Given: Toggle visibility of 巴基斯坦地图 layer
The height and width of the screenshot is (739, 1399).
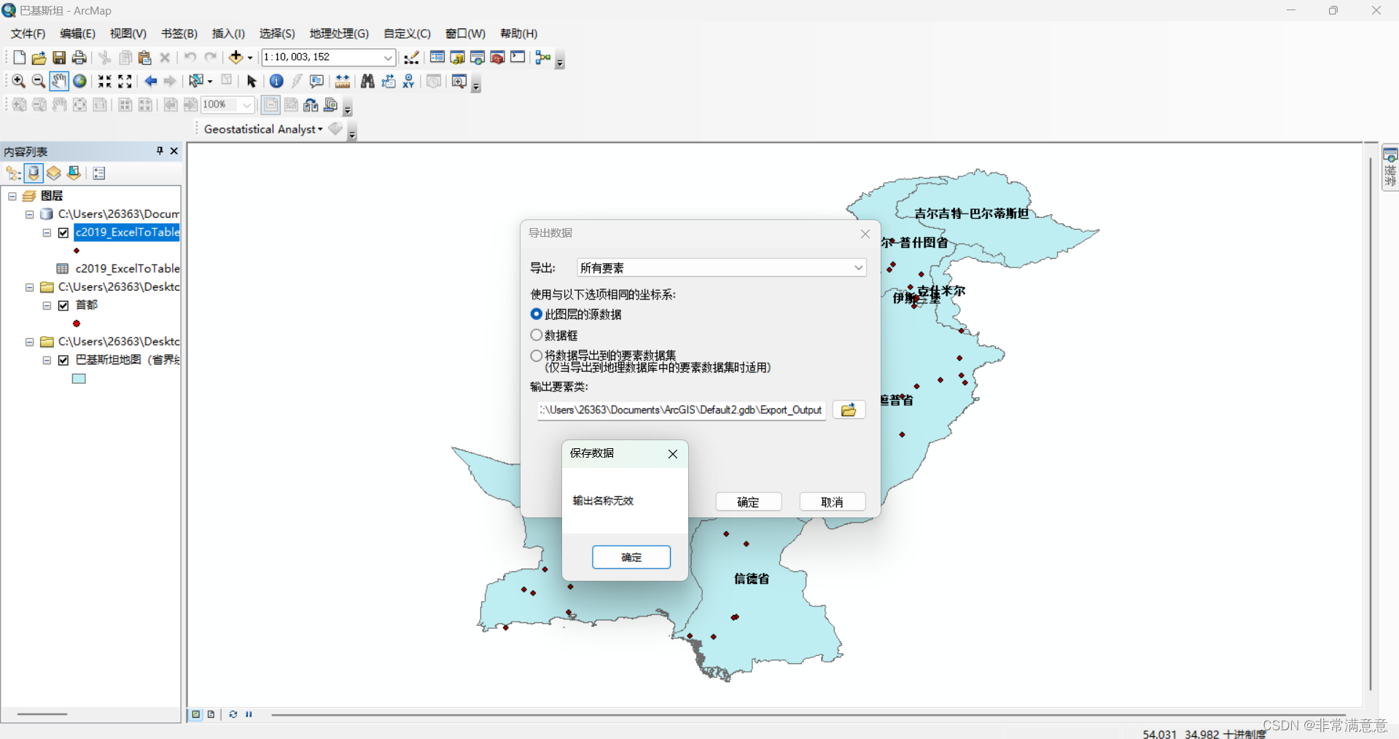Looking at the screenshot, I should pos(63,360).
